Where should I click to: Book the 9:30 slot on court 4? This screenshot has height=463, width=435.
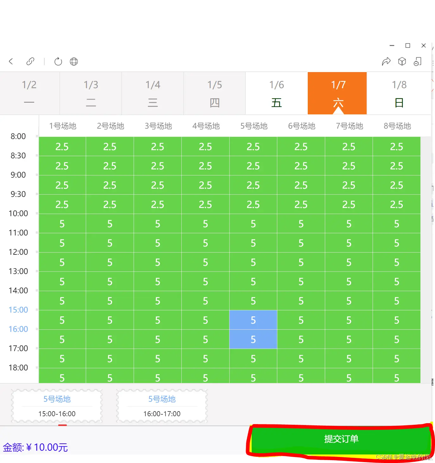click(205, 204)
